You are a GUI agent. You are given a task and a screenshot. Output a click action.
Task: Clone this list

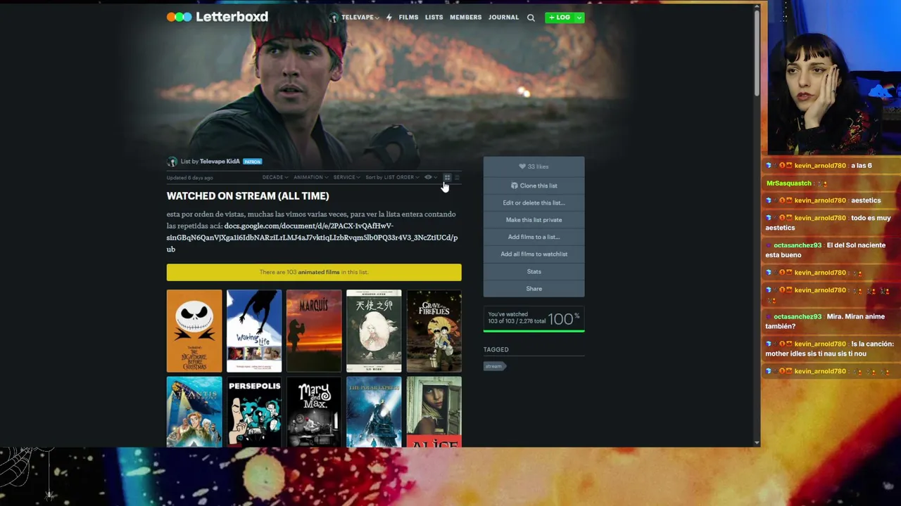[534, 186]
